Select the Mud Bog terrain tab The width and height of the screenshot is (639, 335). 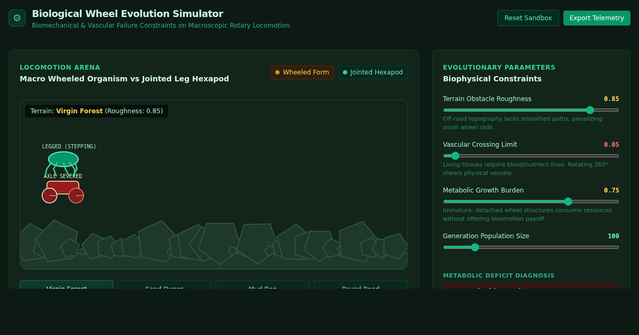263,285
